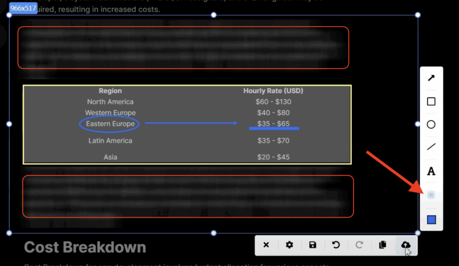Screen dimensions: 459x266
Task: Open the blue color swatch picker
Action: click(x=432, y=220)
